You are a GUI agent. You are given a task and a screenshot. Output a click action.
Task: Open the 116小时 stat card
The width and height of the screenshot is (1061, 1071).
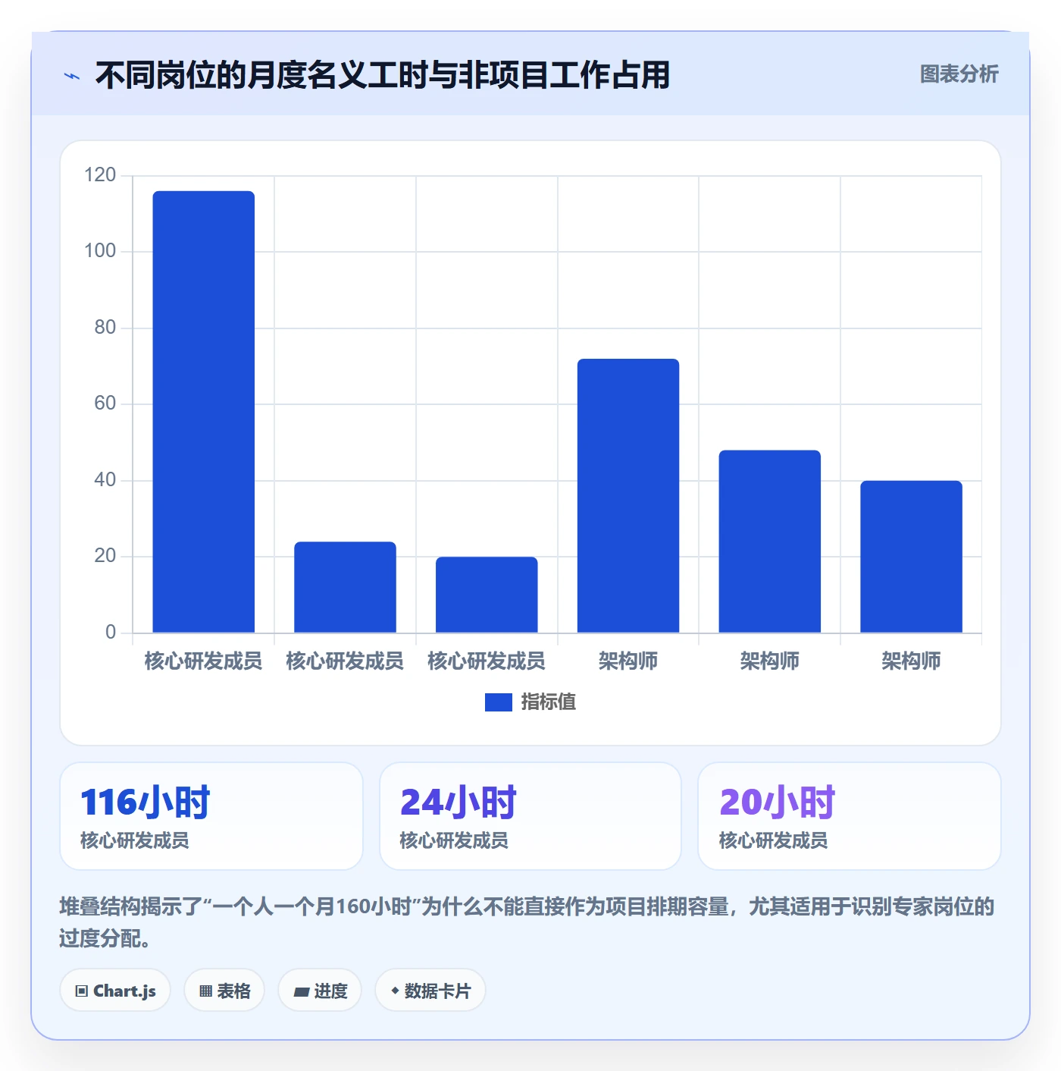click(211, 816)
